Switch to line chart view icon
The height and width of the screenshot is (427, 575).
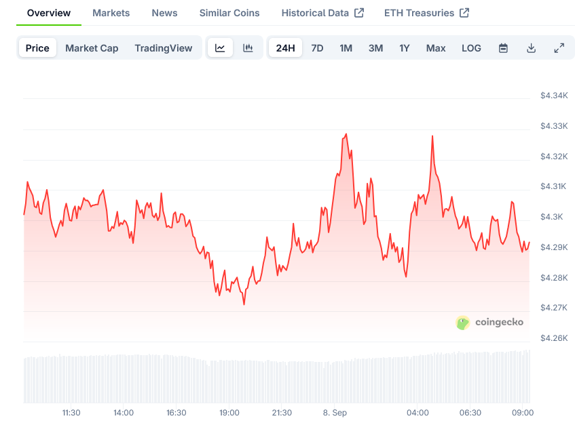click(x=220, y=48)
